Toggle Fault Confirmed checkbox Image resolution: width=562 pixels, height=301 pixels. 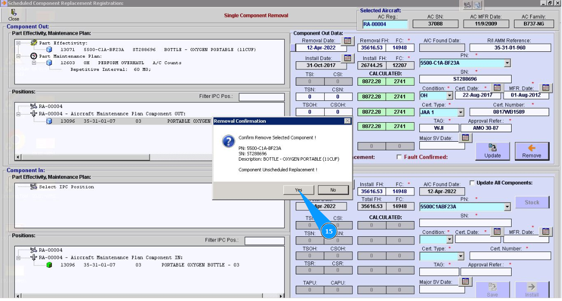click(x=399, y=157)
